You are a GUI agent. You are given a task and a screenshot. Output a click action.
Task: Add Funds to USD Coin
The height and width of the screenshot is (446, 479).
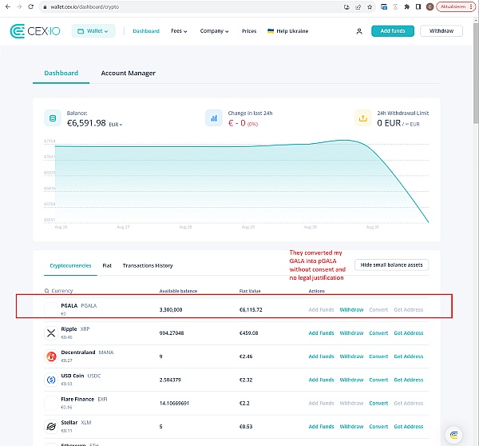(x=321, y=380)
